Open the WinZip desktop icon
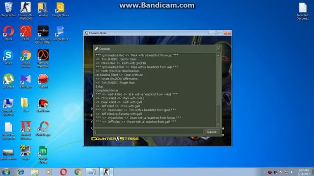 [43, 10]
